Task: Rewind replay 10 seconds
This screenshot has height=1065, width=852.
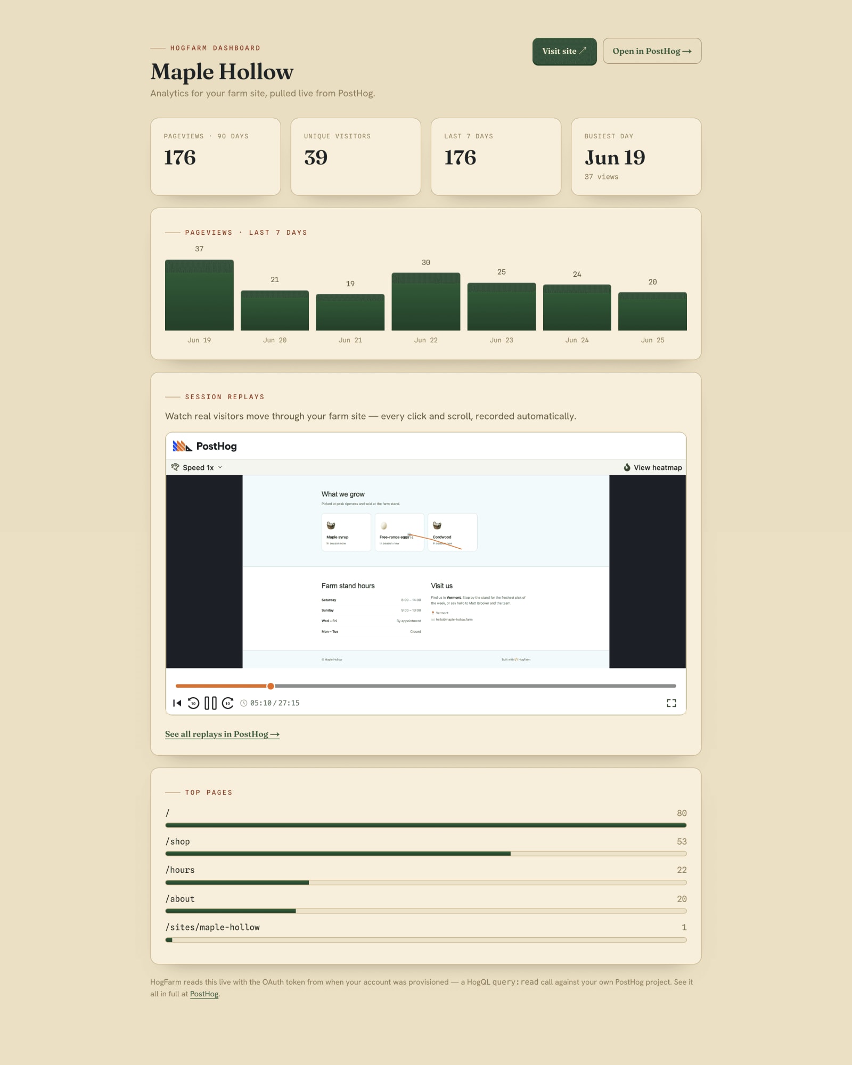Action: 194,703
